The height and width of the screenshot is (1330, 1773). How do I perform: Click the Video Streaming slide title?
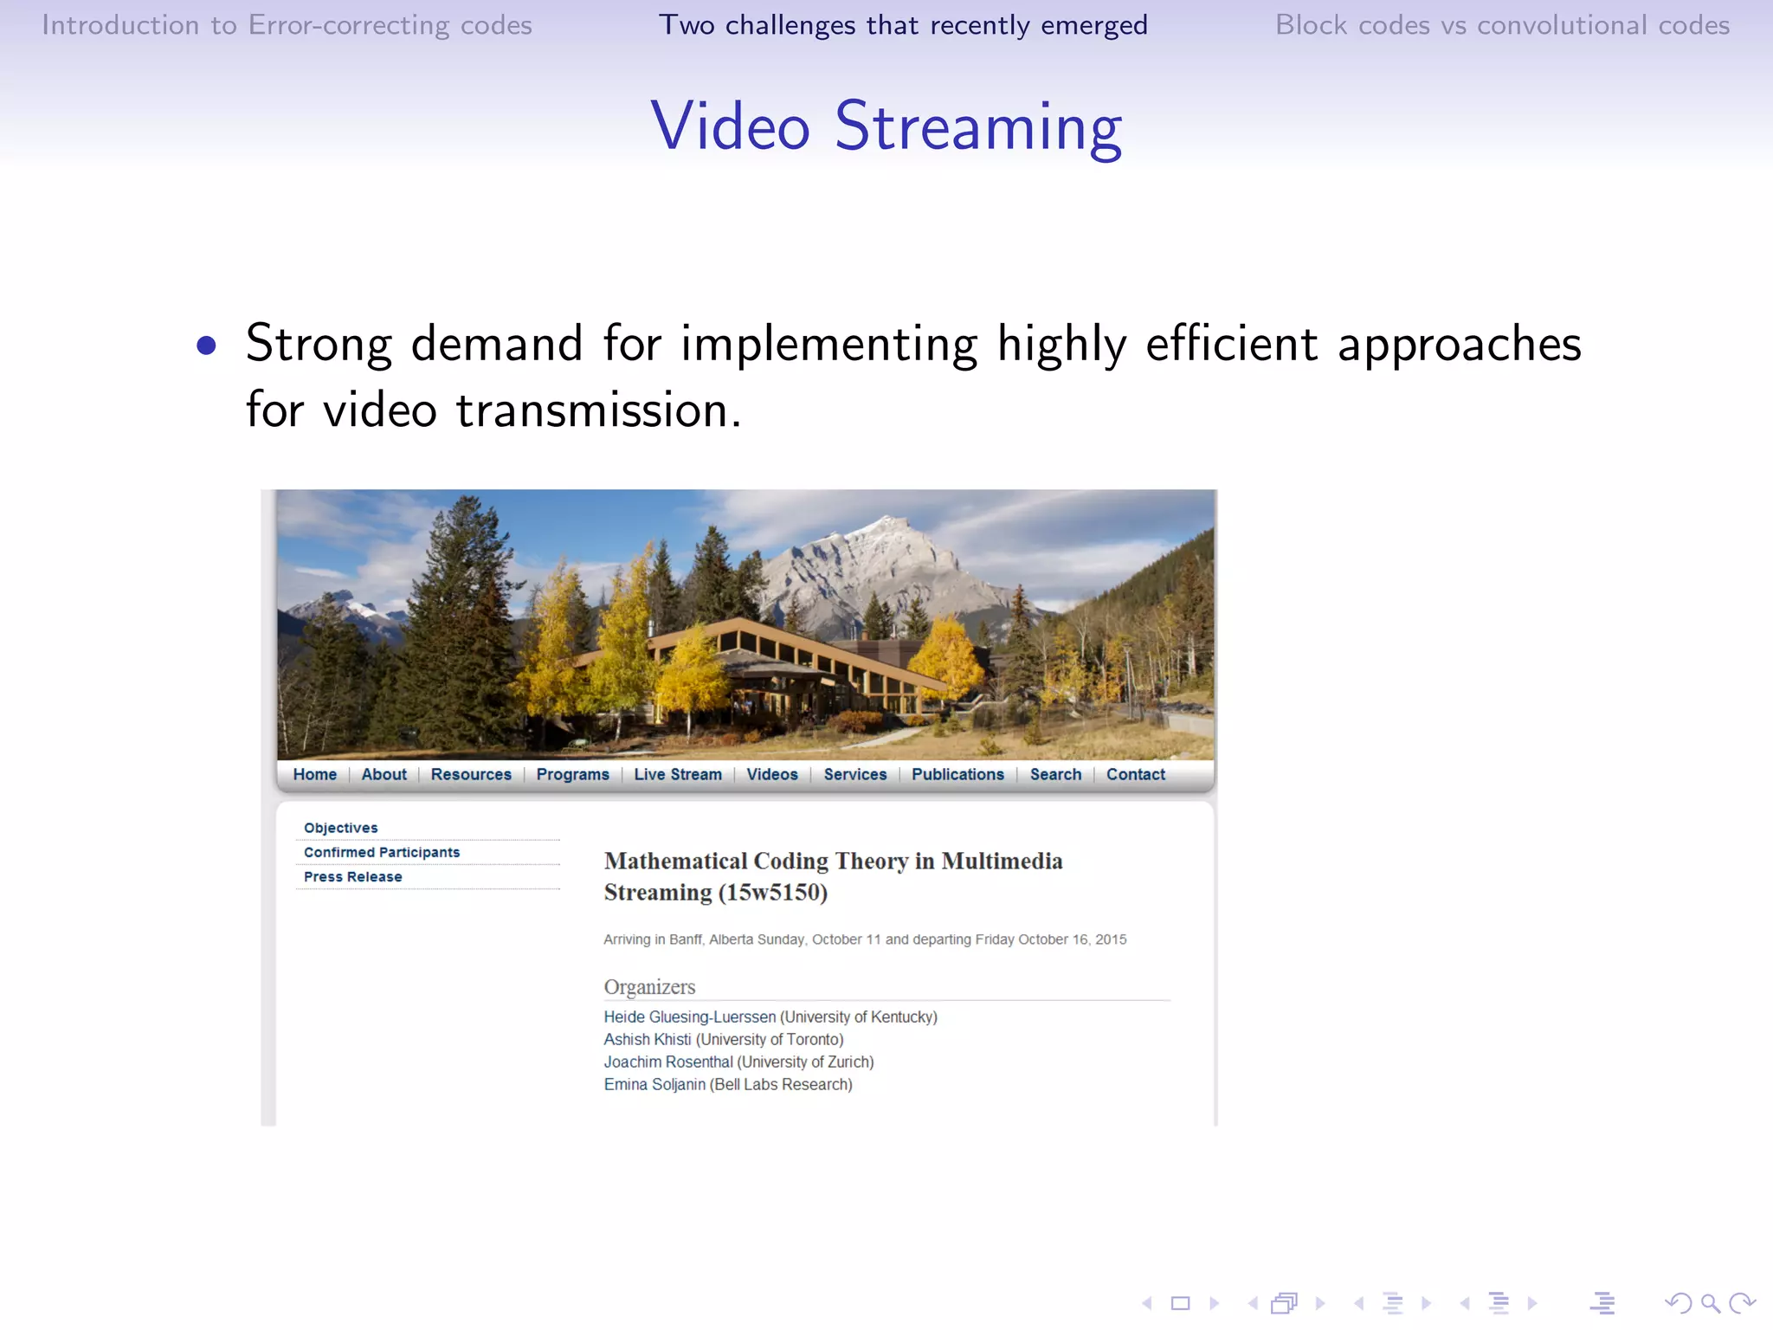886,126
